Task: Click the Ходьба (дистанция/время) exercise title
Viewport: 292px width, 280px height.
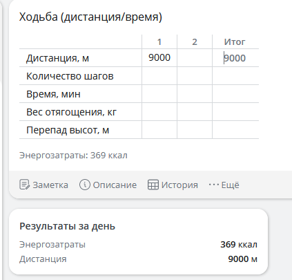Action: point(90,17)
